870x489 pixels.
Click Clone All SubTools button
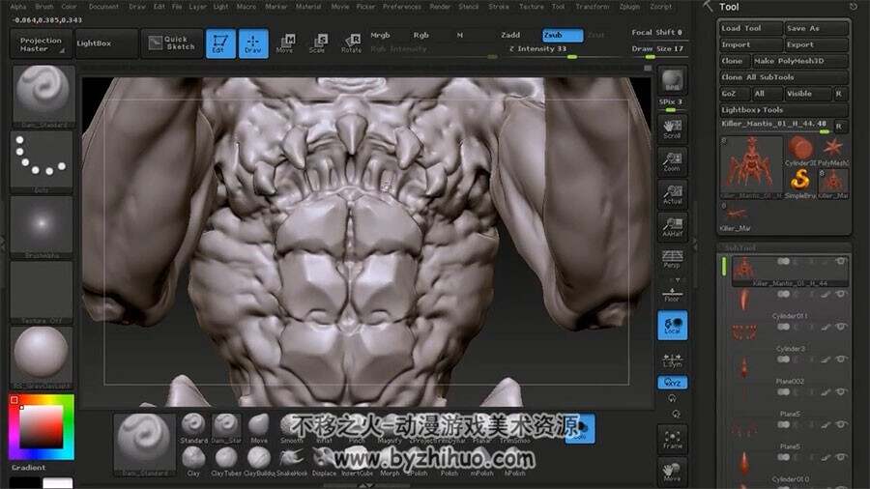tap(784, 77)
